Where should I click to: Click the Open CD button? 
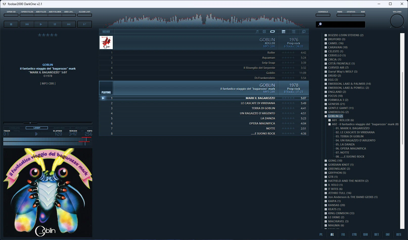tap(11, 15)
